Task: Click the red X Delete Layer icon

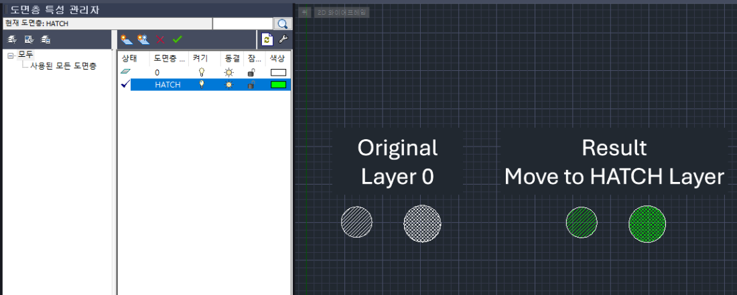Action: coord(160,39)
